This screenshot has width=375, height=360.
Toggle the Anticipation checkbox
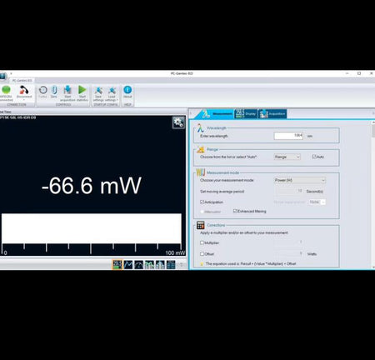(x=202, y=202)
